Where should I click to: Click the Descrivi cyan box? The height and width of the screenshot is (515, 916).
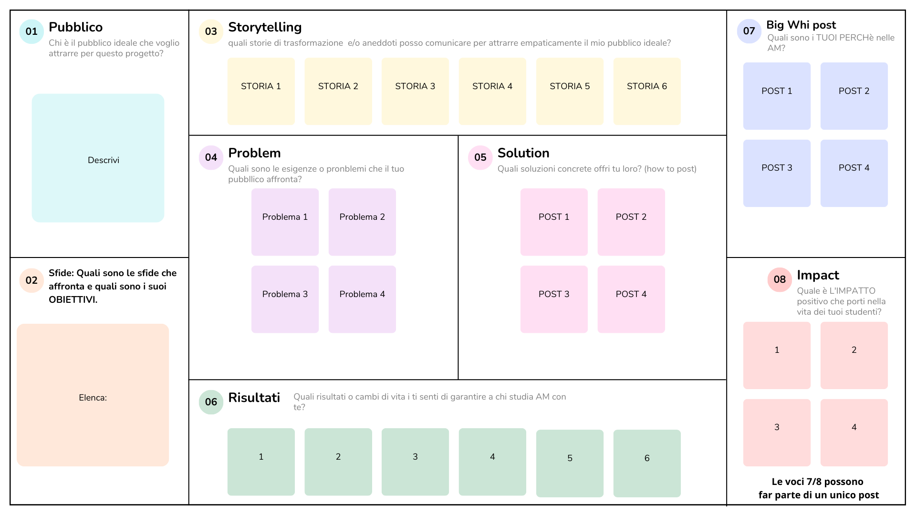pyautogui.click(x=98, y=158)
